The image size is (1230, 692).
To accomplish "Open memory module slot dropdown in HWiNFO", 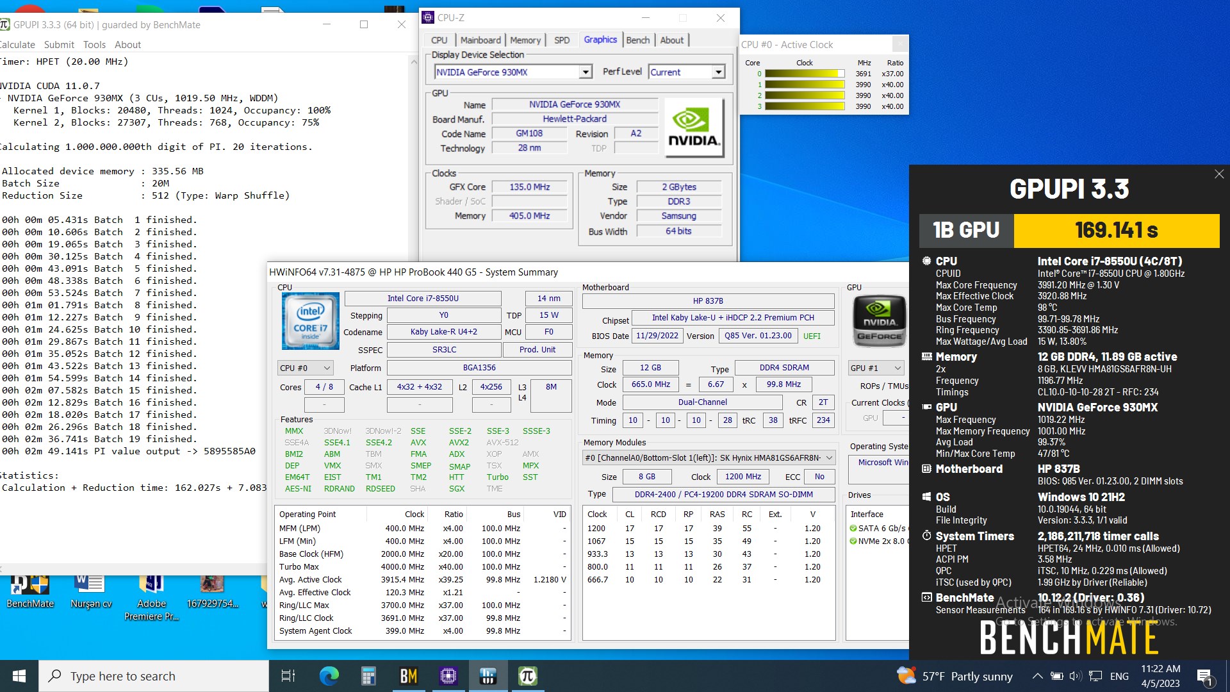I will tap(709, 457).
